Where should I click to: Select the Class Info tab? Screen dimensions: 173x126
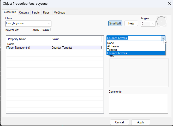click(x=10, y=12)
